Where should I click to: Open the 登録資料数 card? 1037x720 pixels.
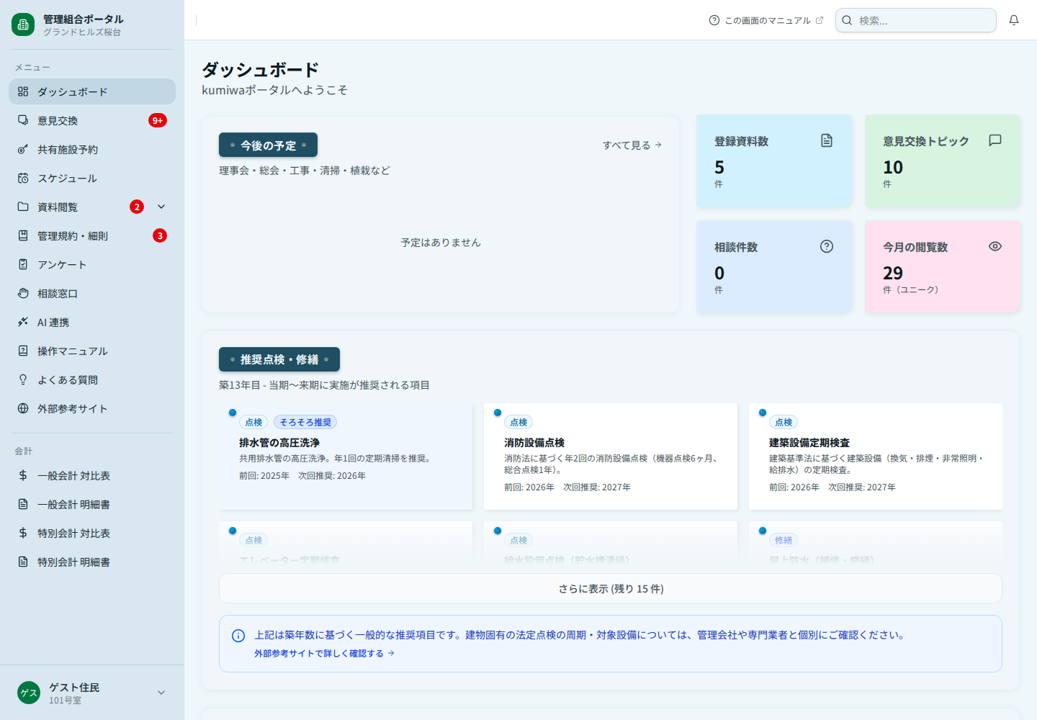tap(774, 161)
